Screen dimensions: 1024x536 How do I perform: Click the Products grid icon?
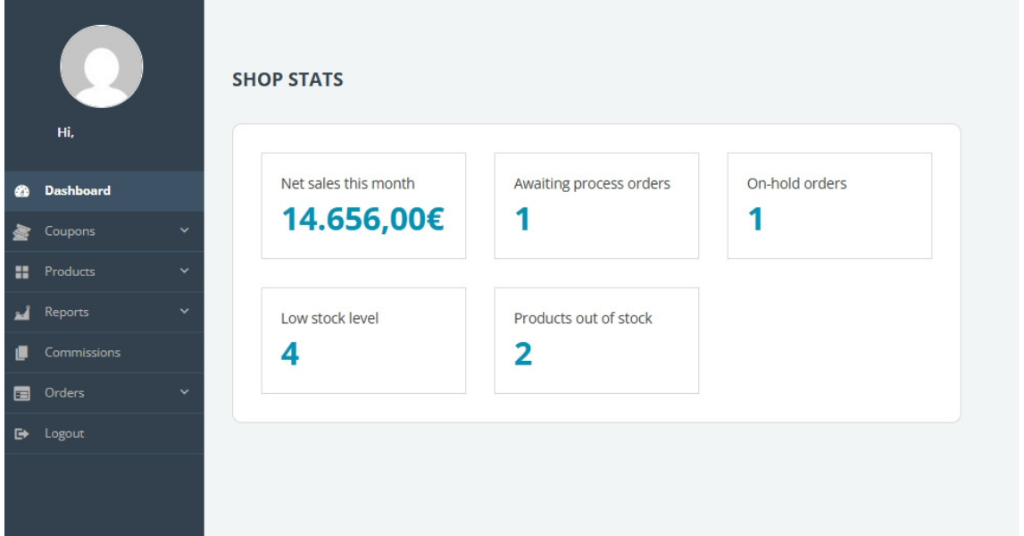point(22,272)
